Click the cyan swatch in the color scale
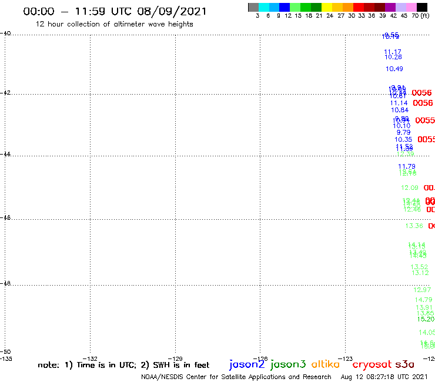This screenshot has height=382, width=435. tap(264, 7)
